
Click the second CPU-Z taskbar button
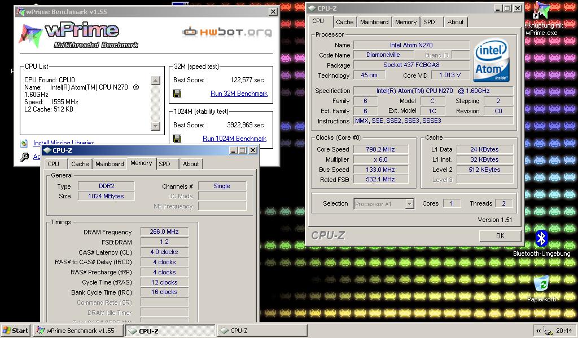coord(262,331)
